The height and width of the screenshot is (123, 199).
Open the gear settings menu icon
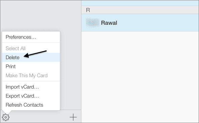tap(6, 117)
